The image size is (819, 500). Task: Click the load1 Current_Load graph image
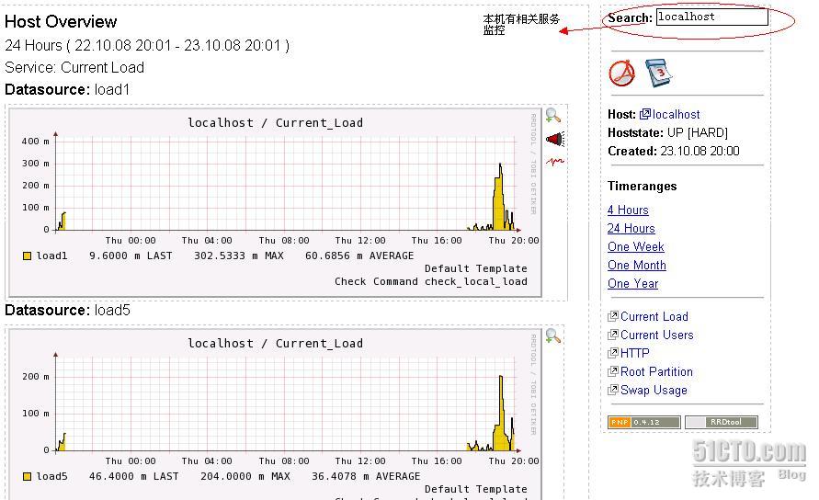pos(274,202)
